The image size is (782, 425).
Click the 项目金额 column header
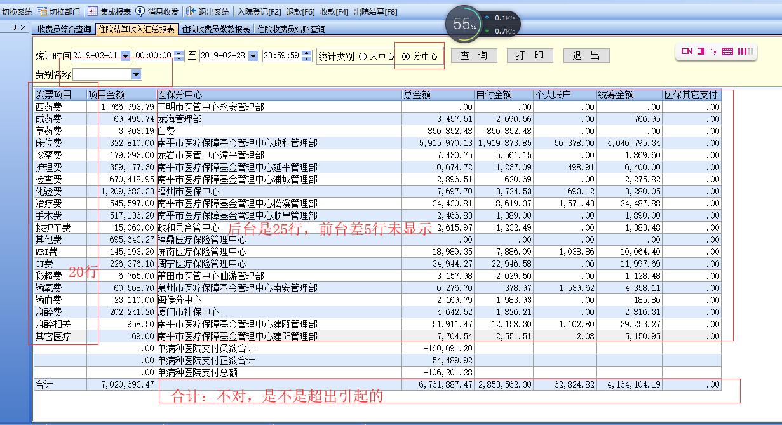click(121, 95)
